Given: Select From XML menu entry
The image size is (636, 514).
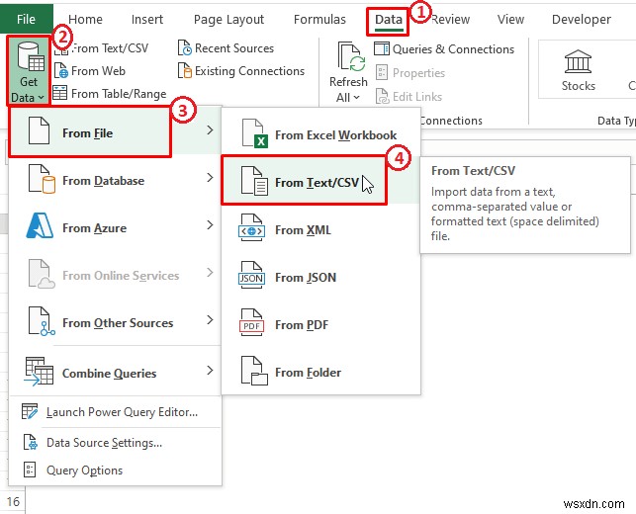Looking at the screenshot, I should [303, 230].
